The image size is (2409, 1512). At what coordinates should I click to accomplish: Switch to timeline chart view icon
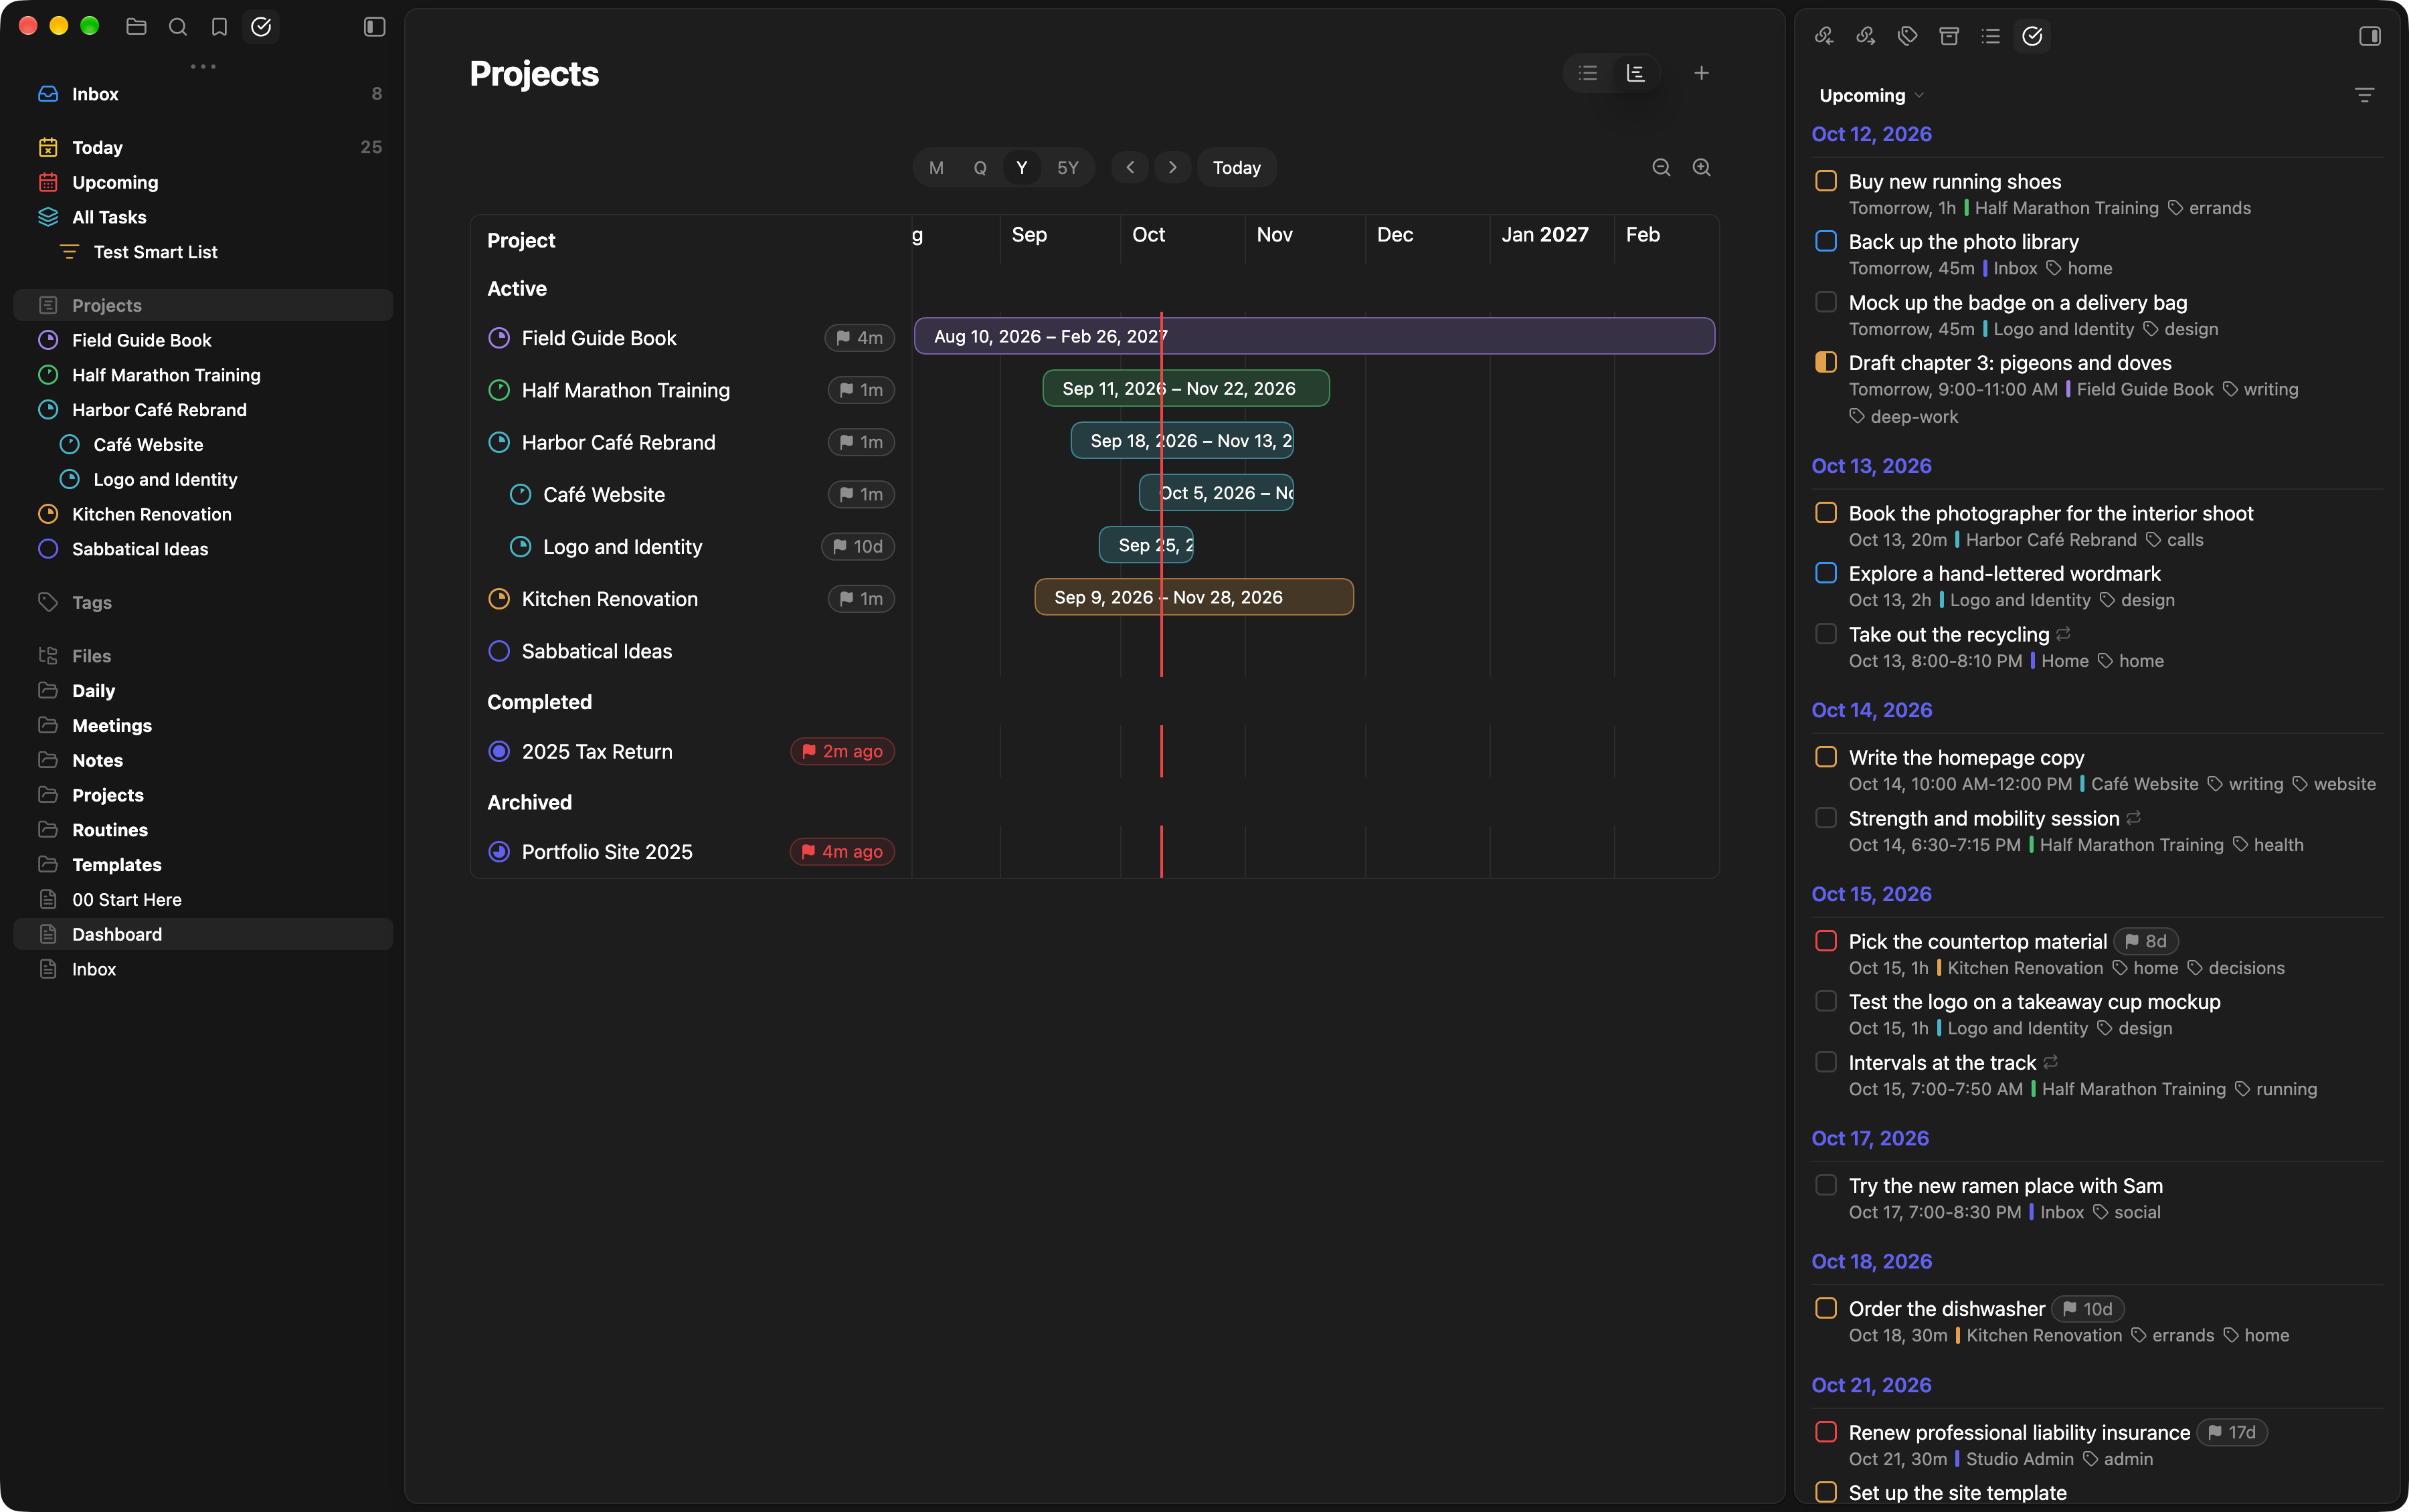[1636, 73]
